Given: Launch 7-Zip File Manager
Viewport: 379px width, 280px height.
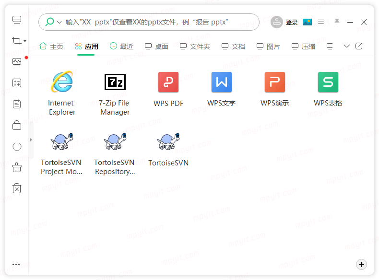Looking at the screenshot, I should click(115, 82).
